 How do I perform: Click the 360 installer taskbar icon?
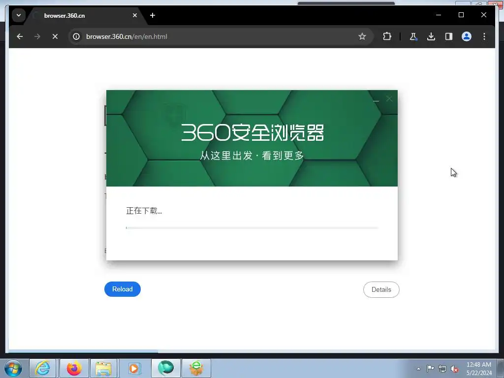pos(196,368)
